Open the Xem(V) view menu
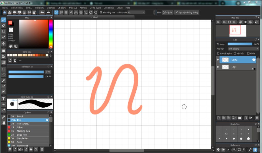262x153 pixels. (x=83, y=8)
